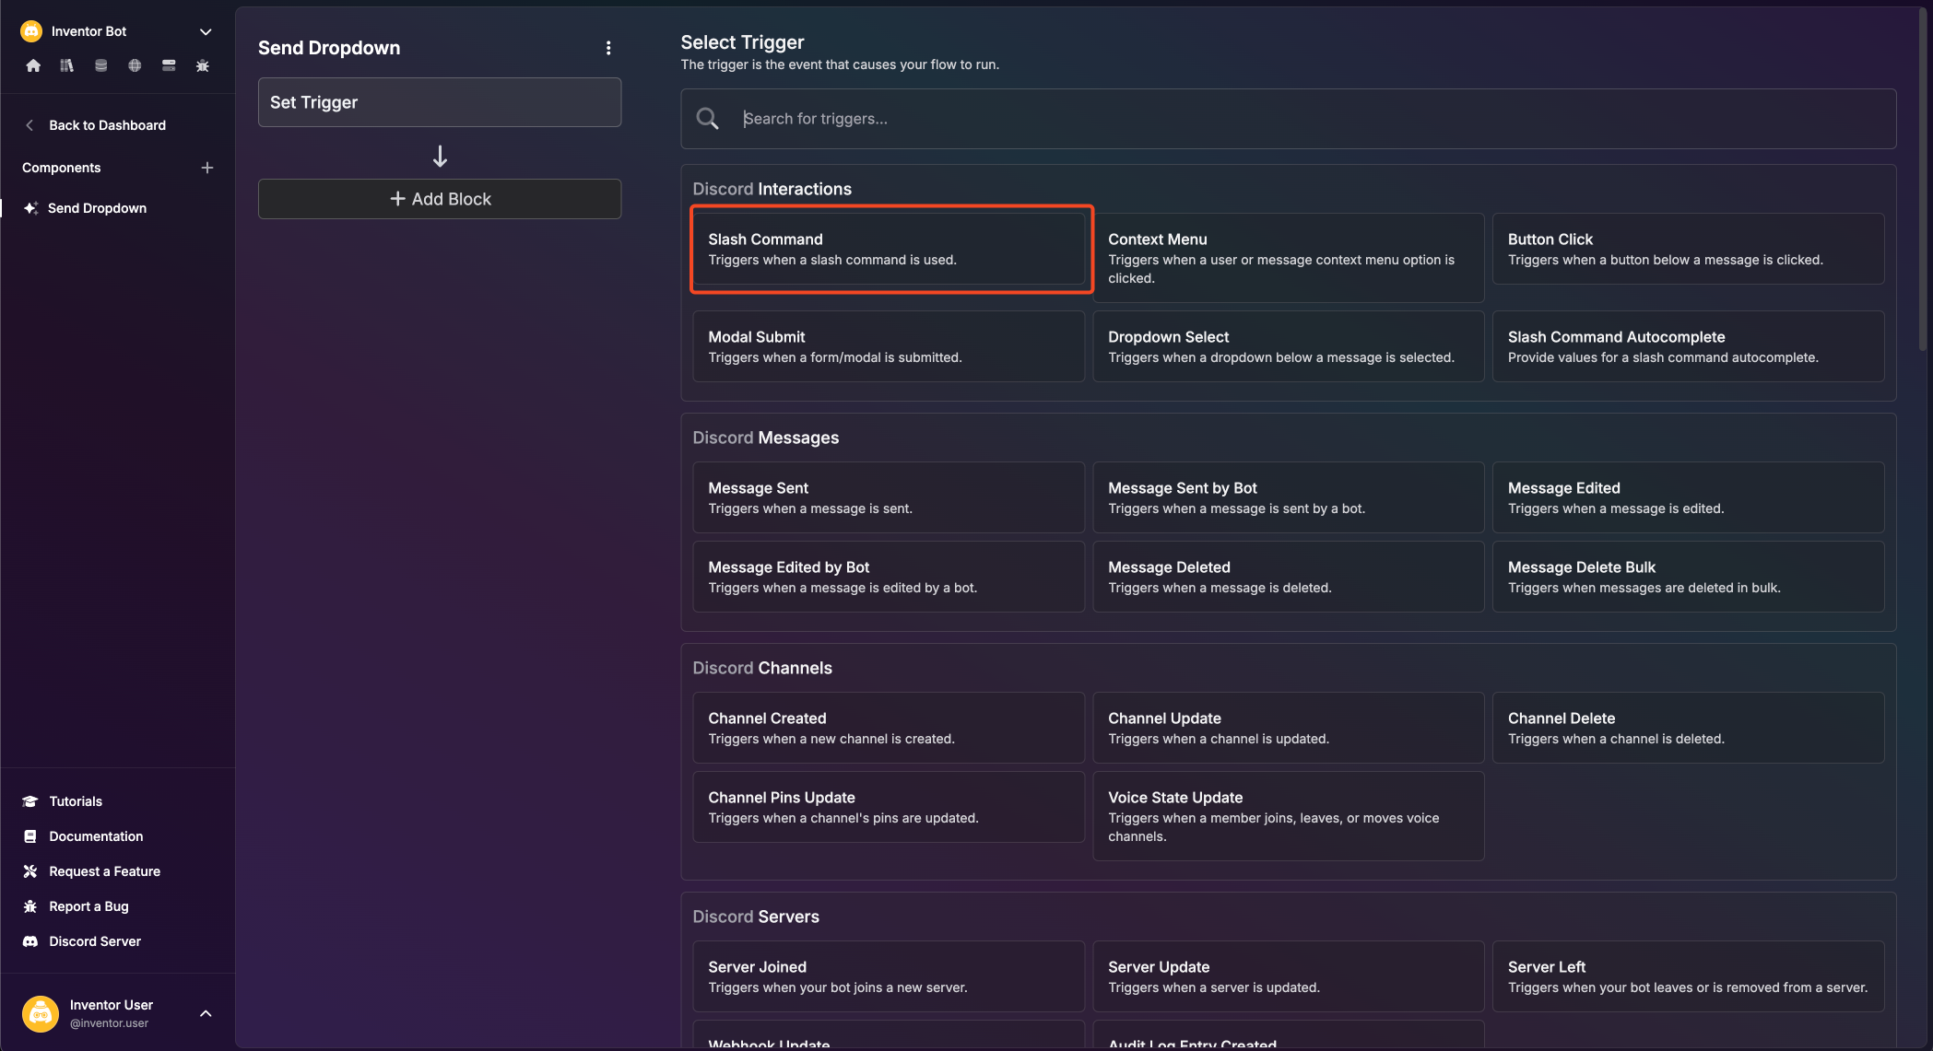Image resolution: width=1933 pixels, height=1051 pixels.
Task: Open the Send Dropdown three-dot menu
Action: click(x=608, y=48)
